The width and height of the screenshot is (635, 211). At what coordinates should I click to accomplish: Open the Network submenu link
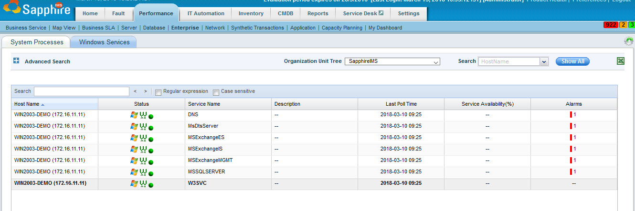coord(215,28)
